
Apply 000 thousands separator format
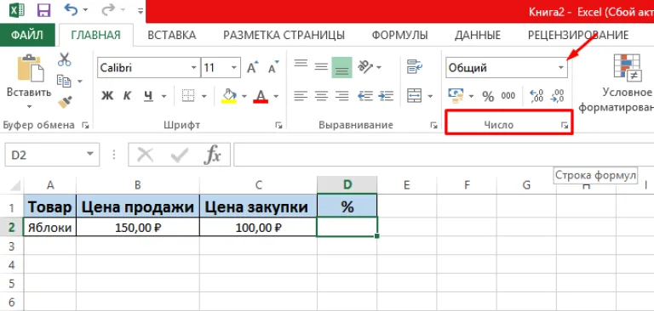[508, 96]
